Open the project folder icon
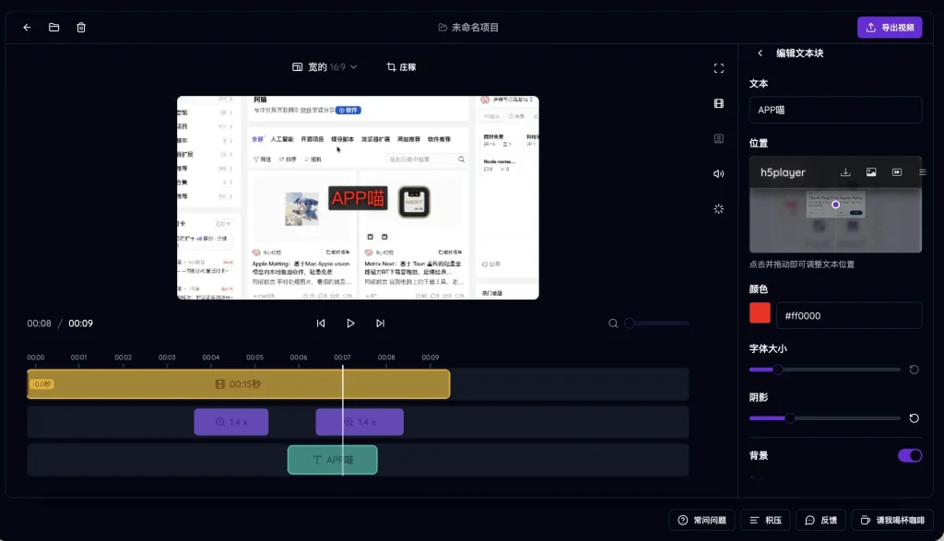This screenshot has height=541, width=944. click(x=54, y=28)
